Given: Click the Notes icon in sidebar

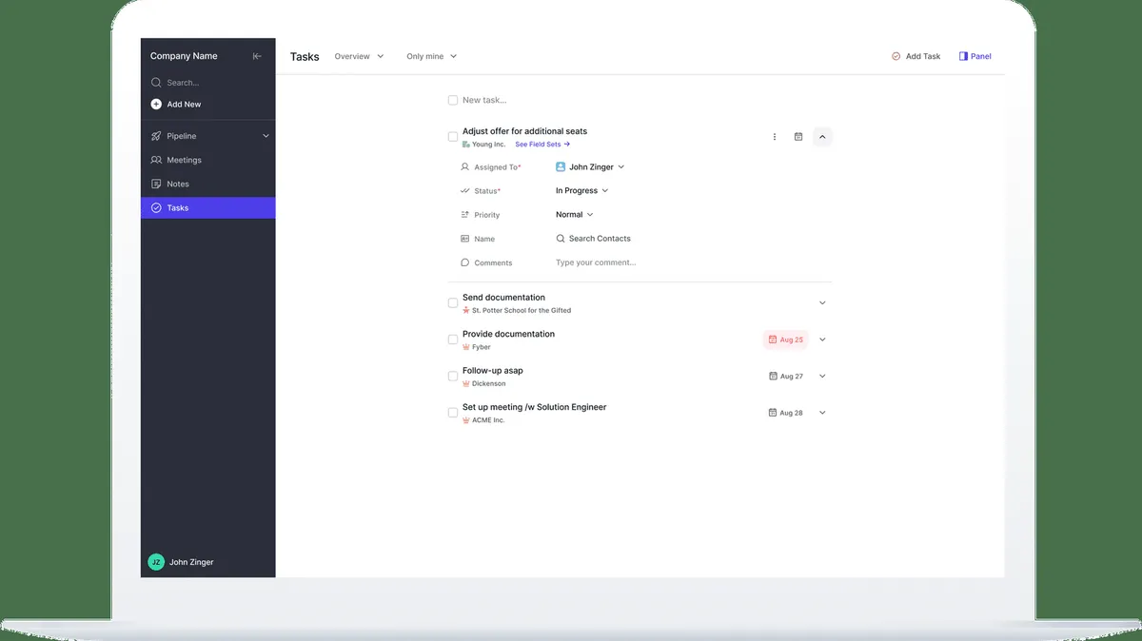Looking at the screenshot, I should 156,184.
